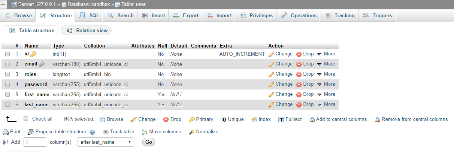The height and width of the screenshot is (152, 454).
Task: Click the Track table eye icon
Action: (106, 132)
